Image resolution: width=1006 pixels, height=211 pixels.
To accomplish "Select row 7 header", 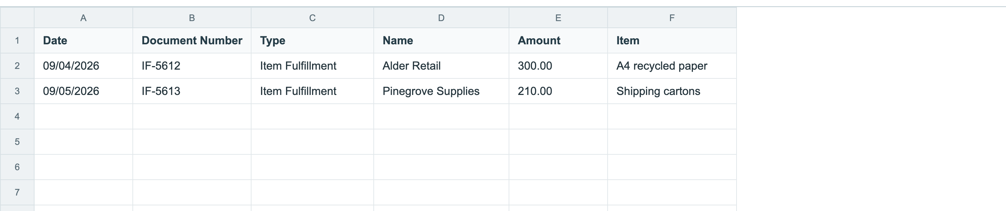I will coord(17,193).
